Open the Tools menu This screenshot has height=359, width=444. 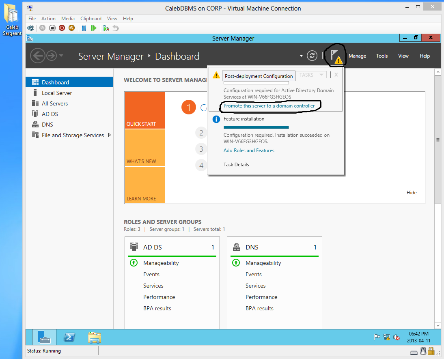(382, 56)
